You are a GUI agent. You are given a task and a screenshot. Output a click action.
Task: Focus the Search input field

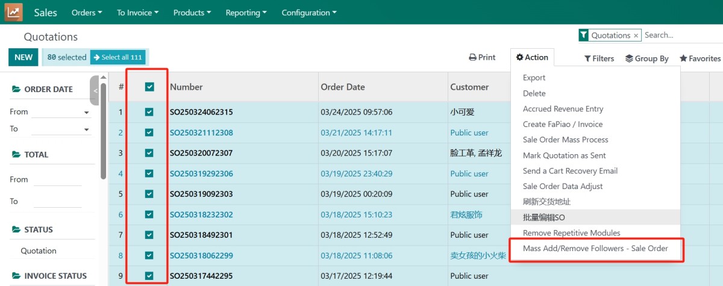tap(681, 36)
